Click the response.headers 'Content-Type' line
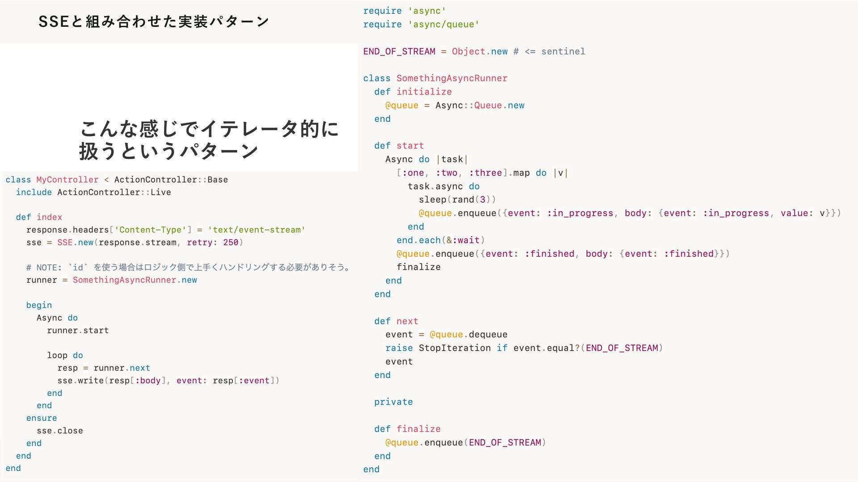This screenshot has height=482, width=858. 166,229
